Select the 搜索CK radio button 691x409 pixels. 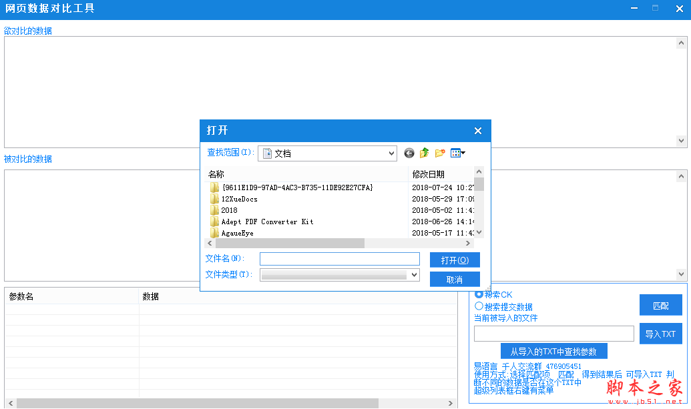pyautogui.click(x=479, y=294)
